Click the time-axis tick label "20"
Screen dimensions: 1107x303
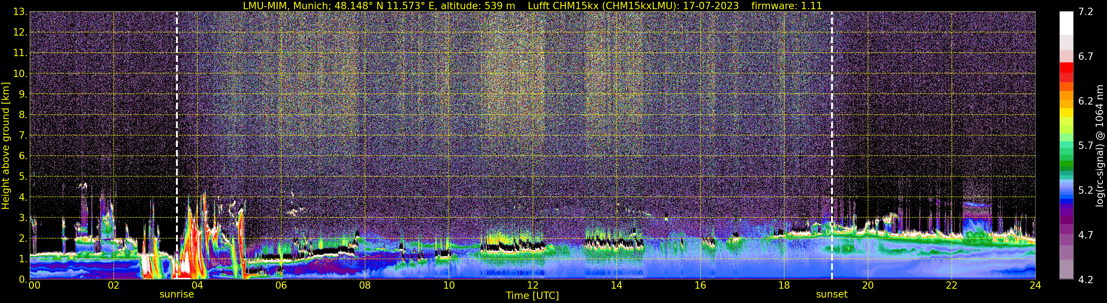click(x=868, y=285)
